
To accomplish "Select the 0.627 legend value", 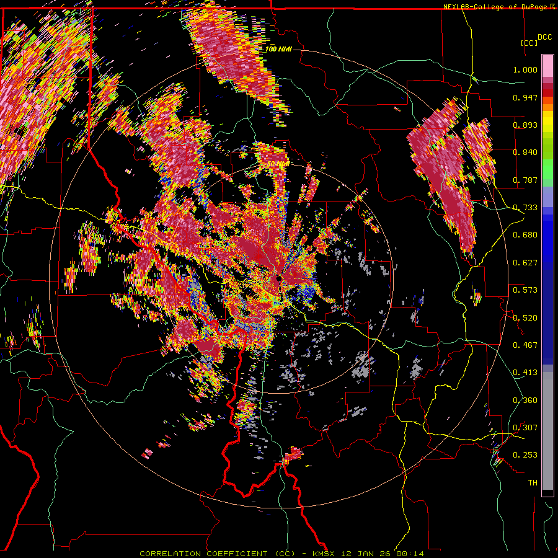I will pos(525,263).
